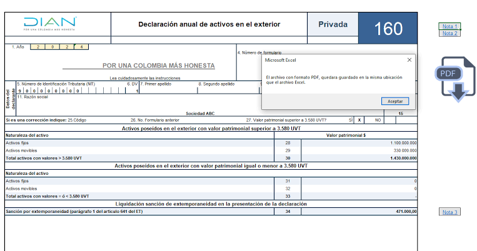
Task: Close the Microsoft Excel dialog
Action: 409,60
